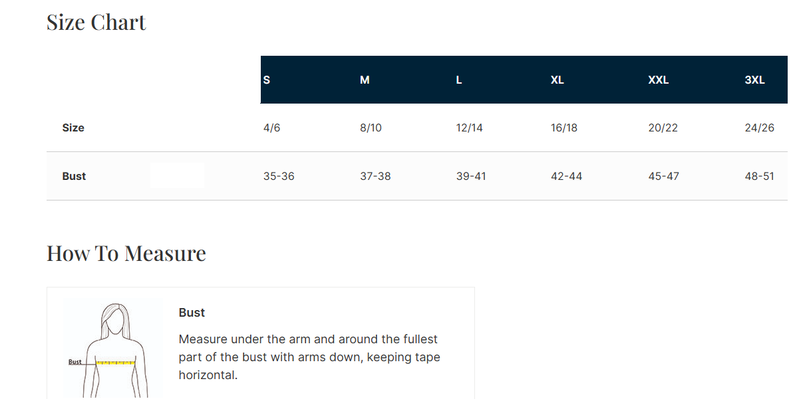Click the bold Bust title in the measure card
Image resolution: width=791 pixels, height=407 pixels.
pos(192,313)
